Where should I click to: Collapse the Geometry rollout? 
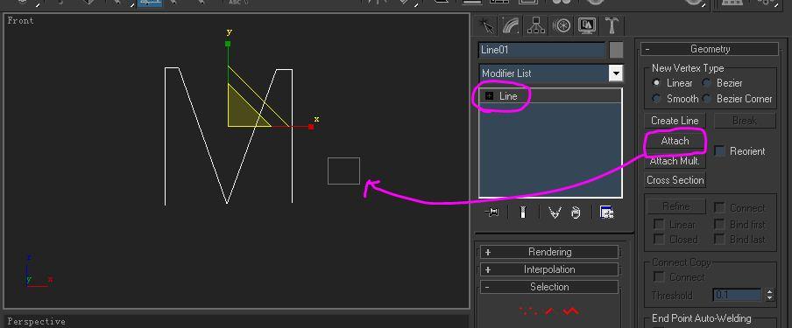710,49
